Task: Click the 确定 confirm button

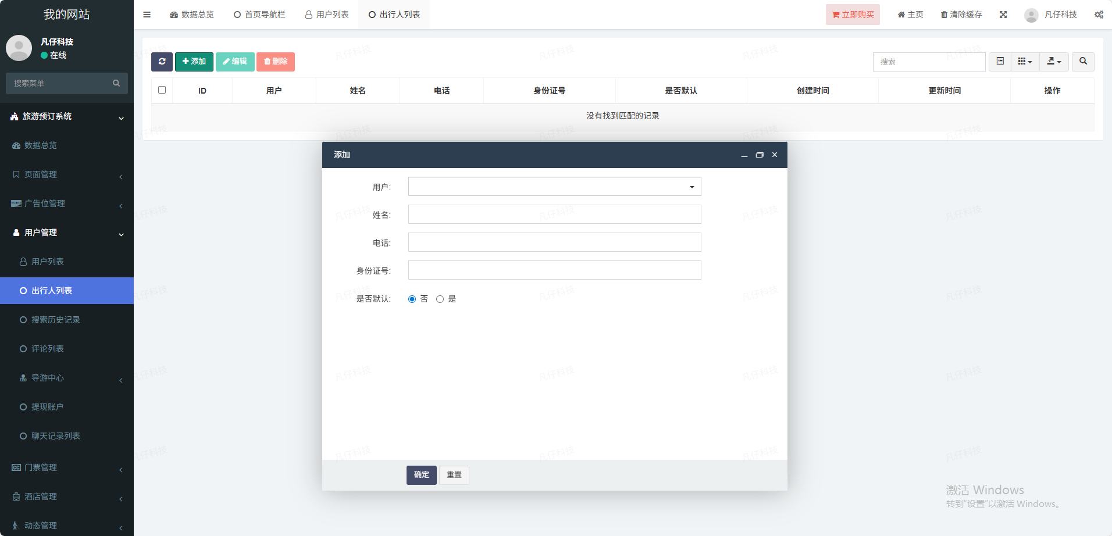Action: coord(421,475)
